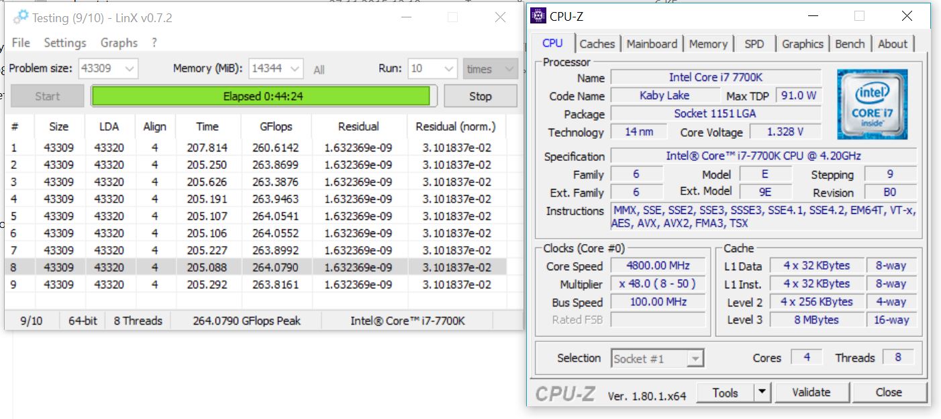The height and width of the screenshot is (419, 941).
Task: Close the LinX window
Action: 500,17
